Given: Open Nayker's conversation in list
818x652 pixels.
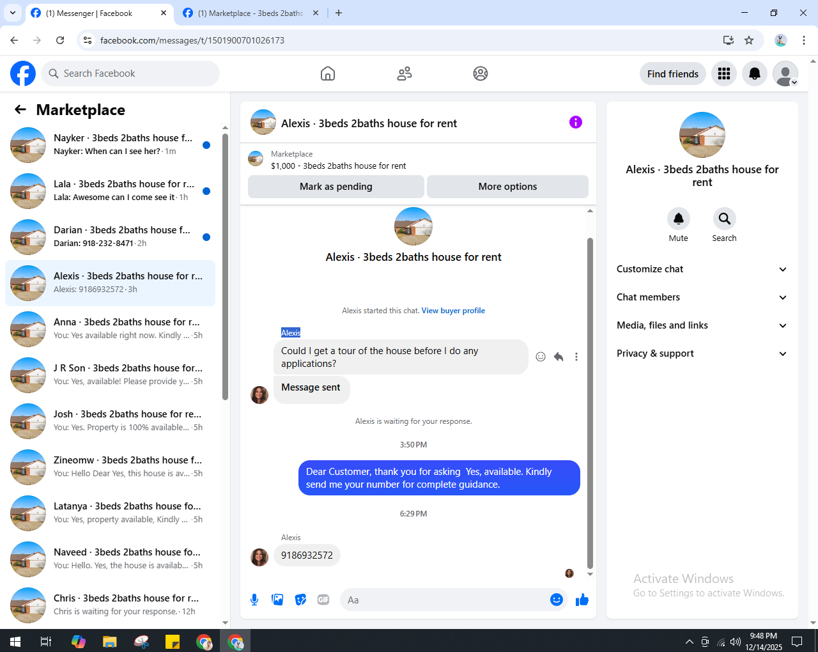Looking at the screenshot, I should click(x=110, y=145).
